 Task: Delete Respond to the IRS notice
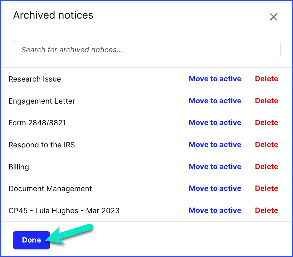267,145
